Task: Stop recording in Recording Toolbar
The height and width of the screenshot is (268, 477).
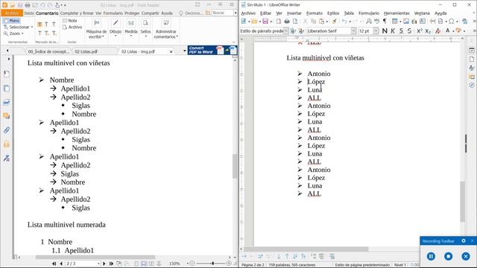Action: tap(448, 256)
